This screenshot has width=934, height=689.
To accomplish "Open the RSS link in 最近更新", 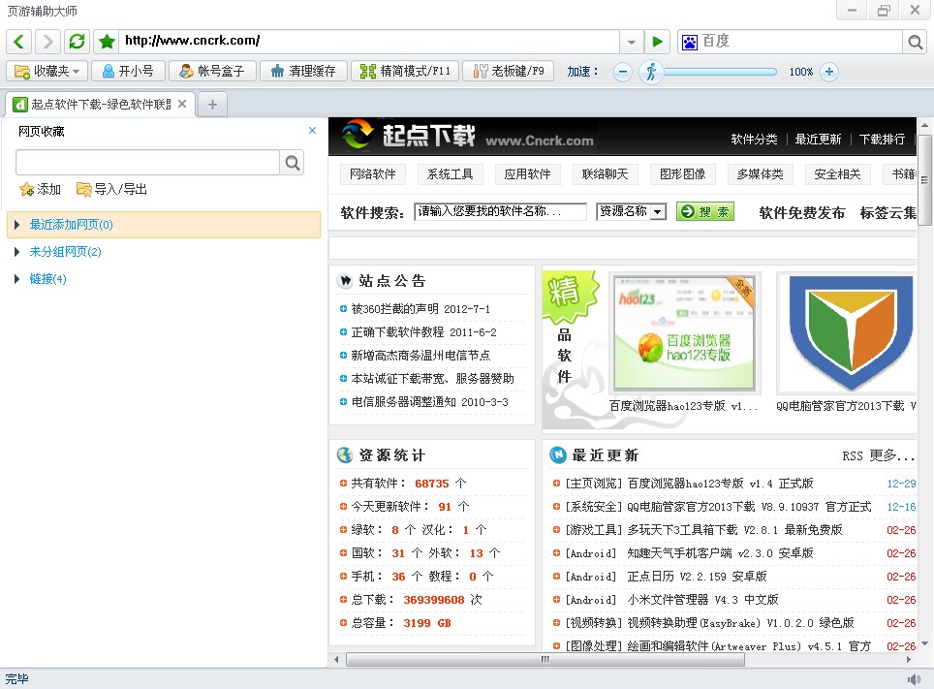I will click(x=853, y=456).
